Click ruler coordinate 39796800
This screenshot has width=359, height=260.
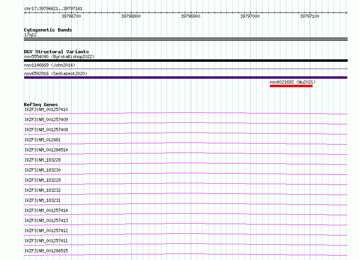[x=131, y=16]
